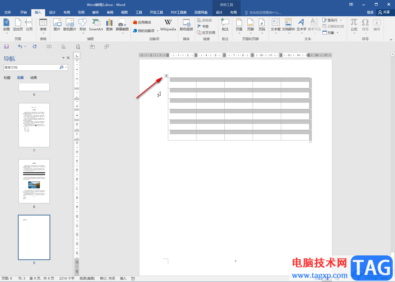The width and height of the screenshot is (395, 282).
Task: Select the page 9 thumbnail
Action: point(34,237)
